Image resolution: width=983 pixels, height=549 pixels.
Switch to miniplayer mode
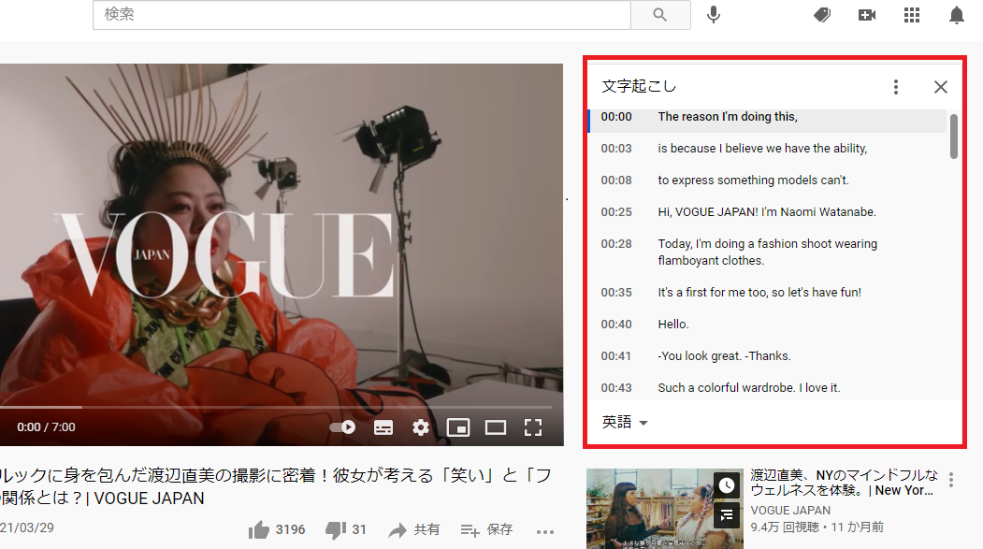click(458, 427)
